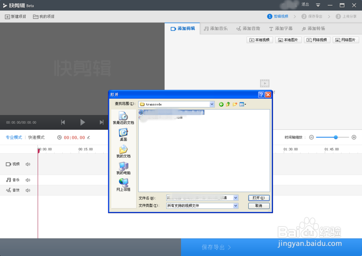Zoom in timeline with plus icon
362x256 pixels.
(x=354, y=137)
